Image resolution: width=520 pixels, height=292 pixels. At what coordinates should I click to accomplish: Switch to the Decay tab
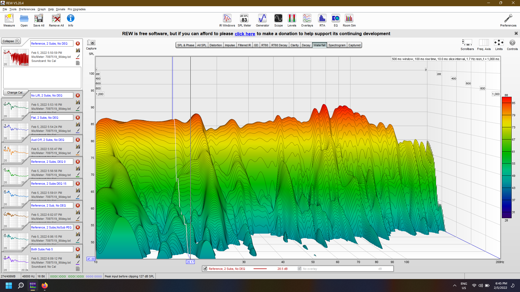306,45
